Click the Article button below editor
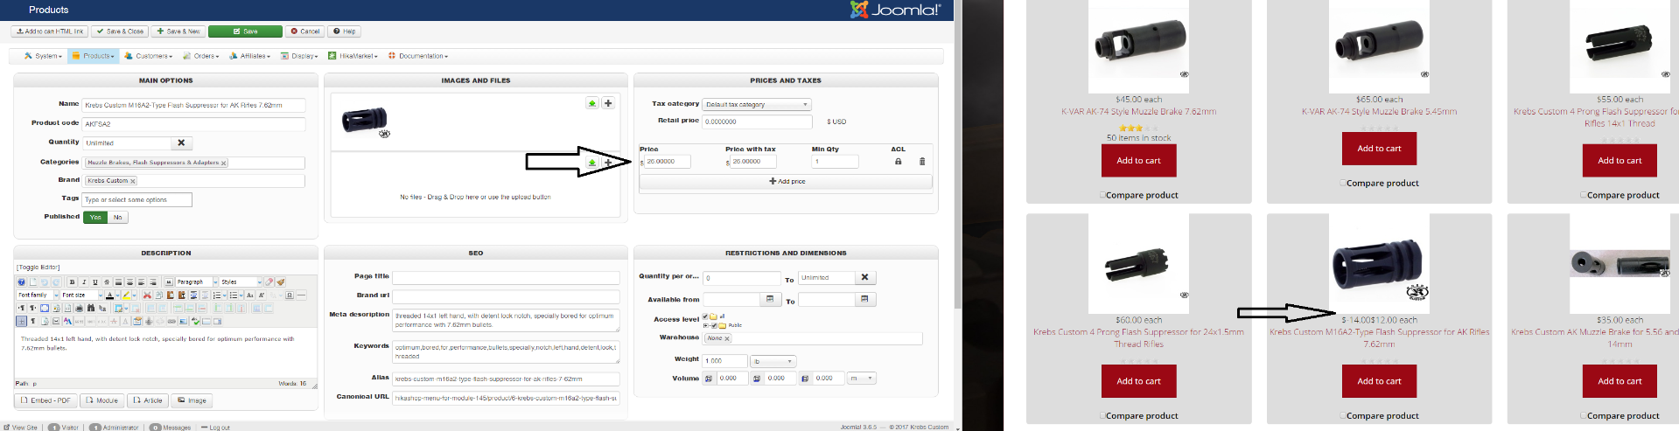Screen dimensions: 1679x431 pos(148,400)
